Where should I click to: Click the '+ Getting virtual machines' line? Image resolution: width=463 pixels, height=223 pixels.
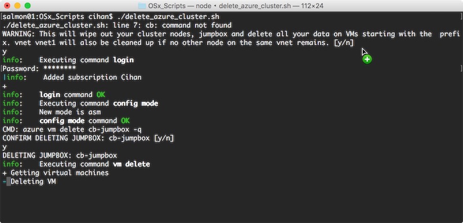56,173
